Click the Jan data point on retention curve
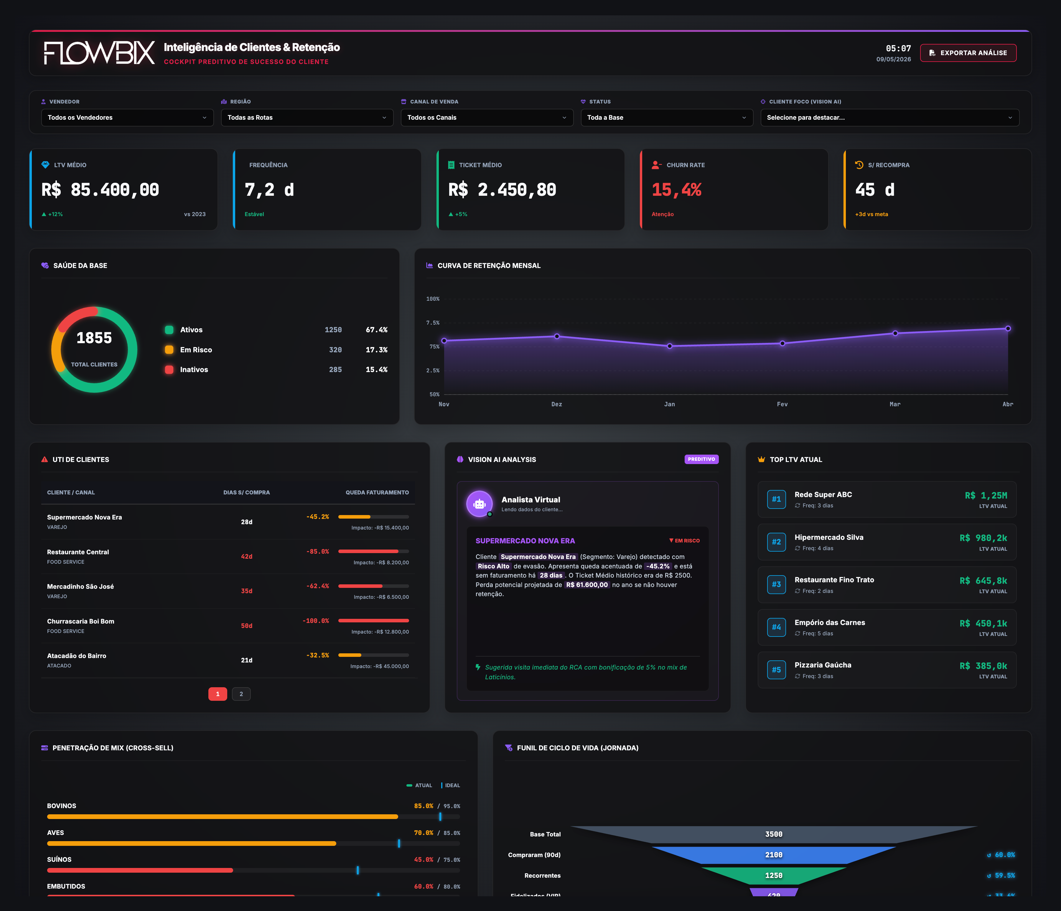This screenshot has height=911, width=1061. point(669,346)
